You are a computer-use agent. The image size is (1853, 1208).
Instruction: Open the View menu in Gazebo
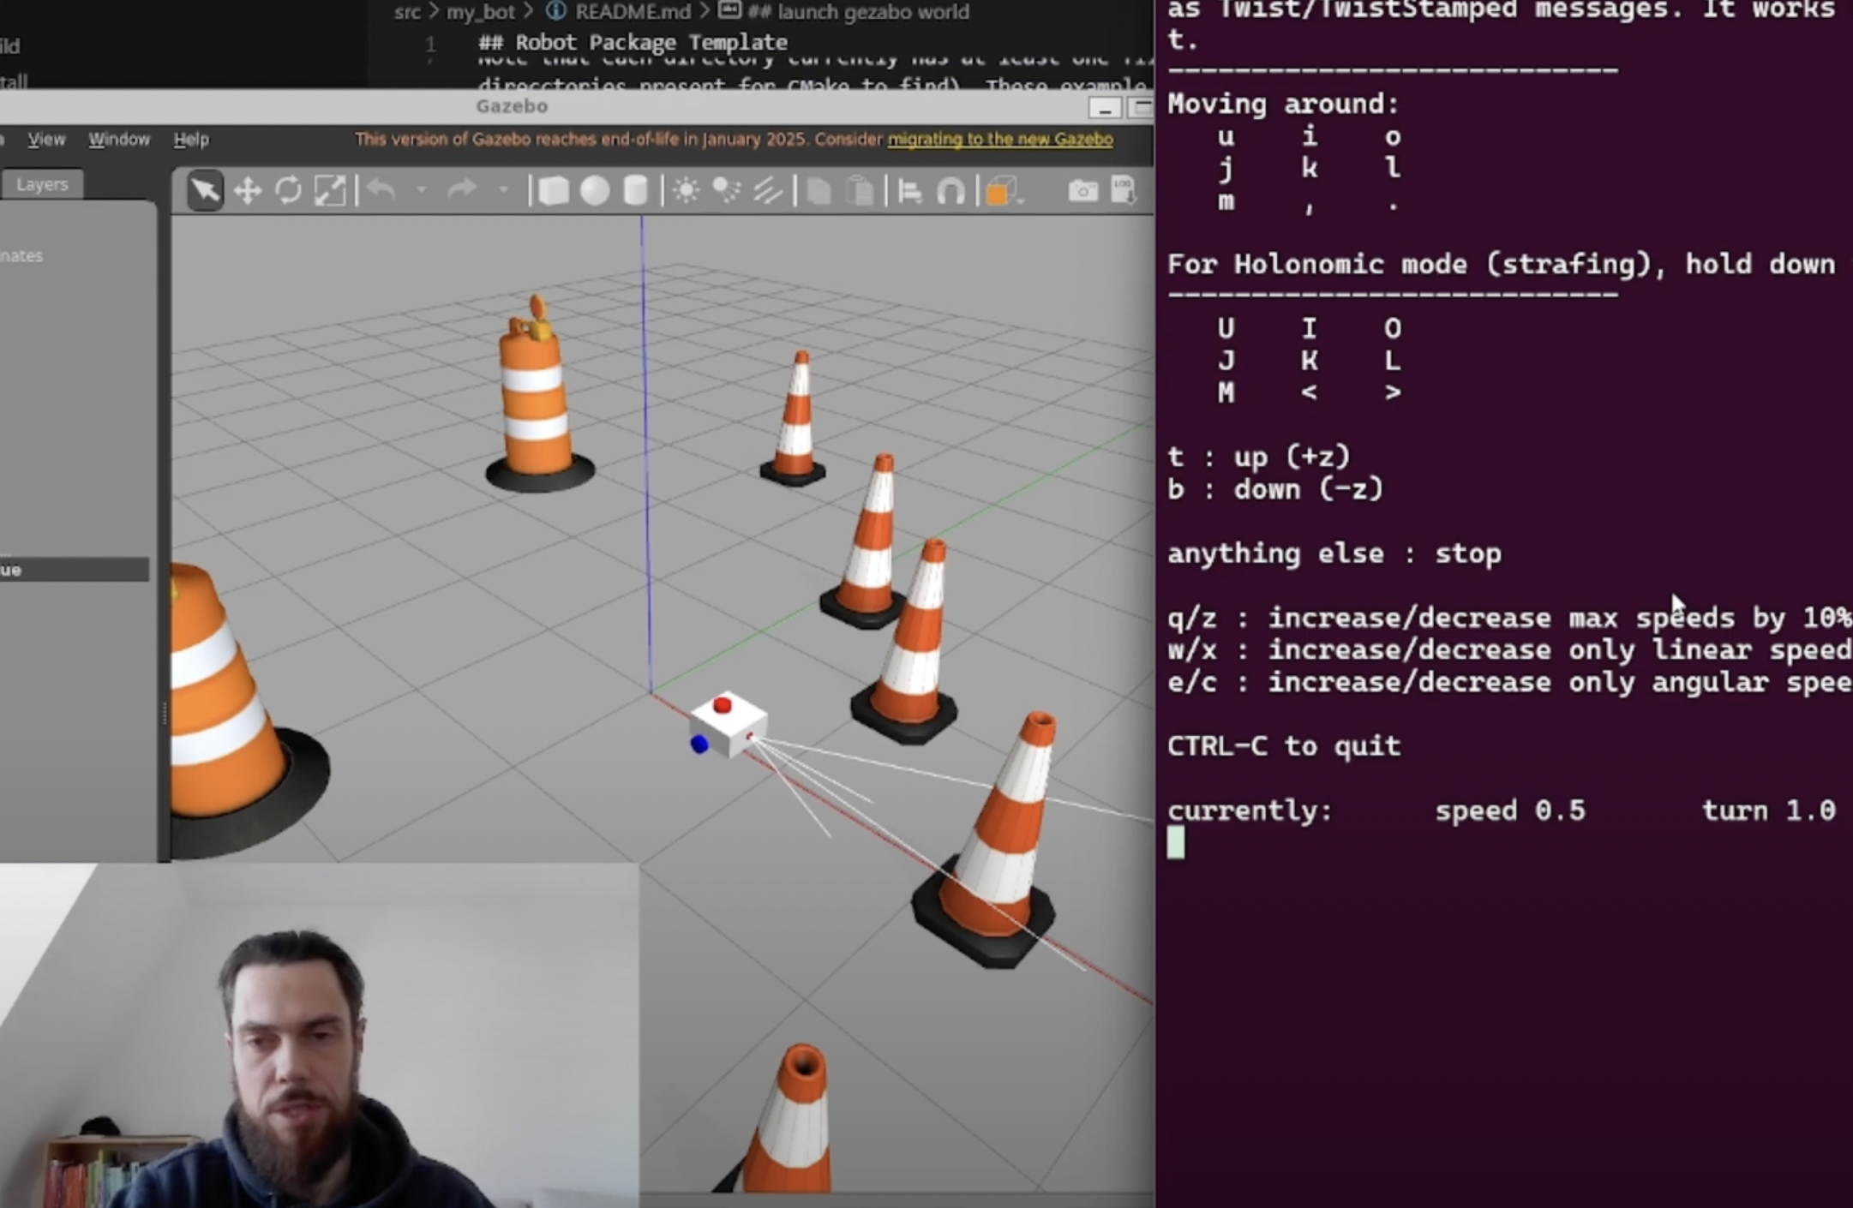(x=46, y=139)
